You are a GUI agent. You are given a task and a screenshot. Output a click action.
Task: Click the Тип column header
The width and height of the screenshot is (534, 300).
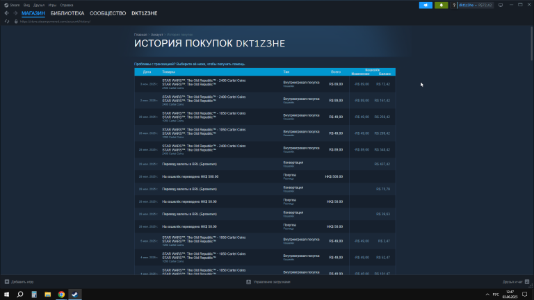[286, 72]
